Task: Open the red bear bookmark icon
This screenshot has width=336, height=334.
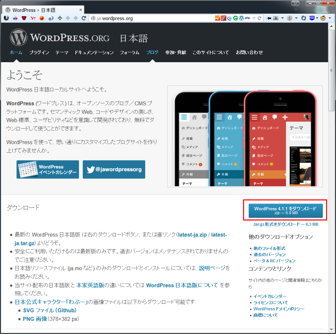Action: [24, 18]
